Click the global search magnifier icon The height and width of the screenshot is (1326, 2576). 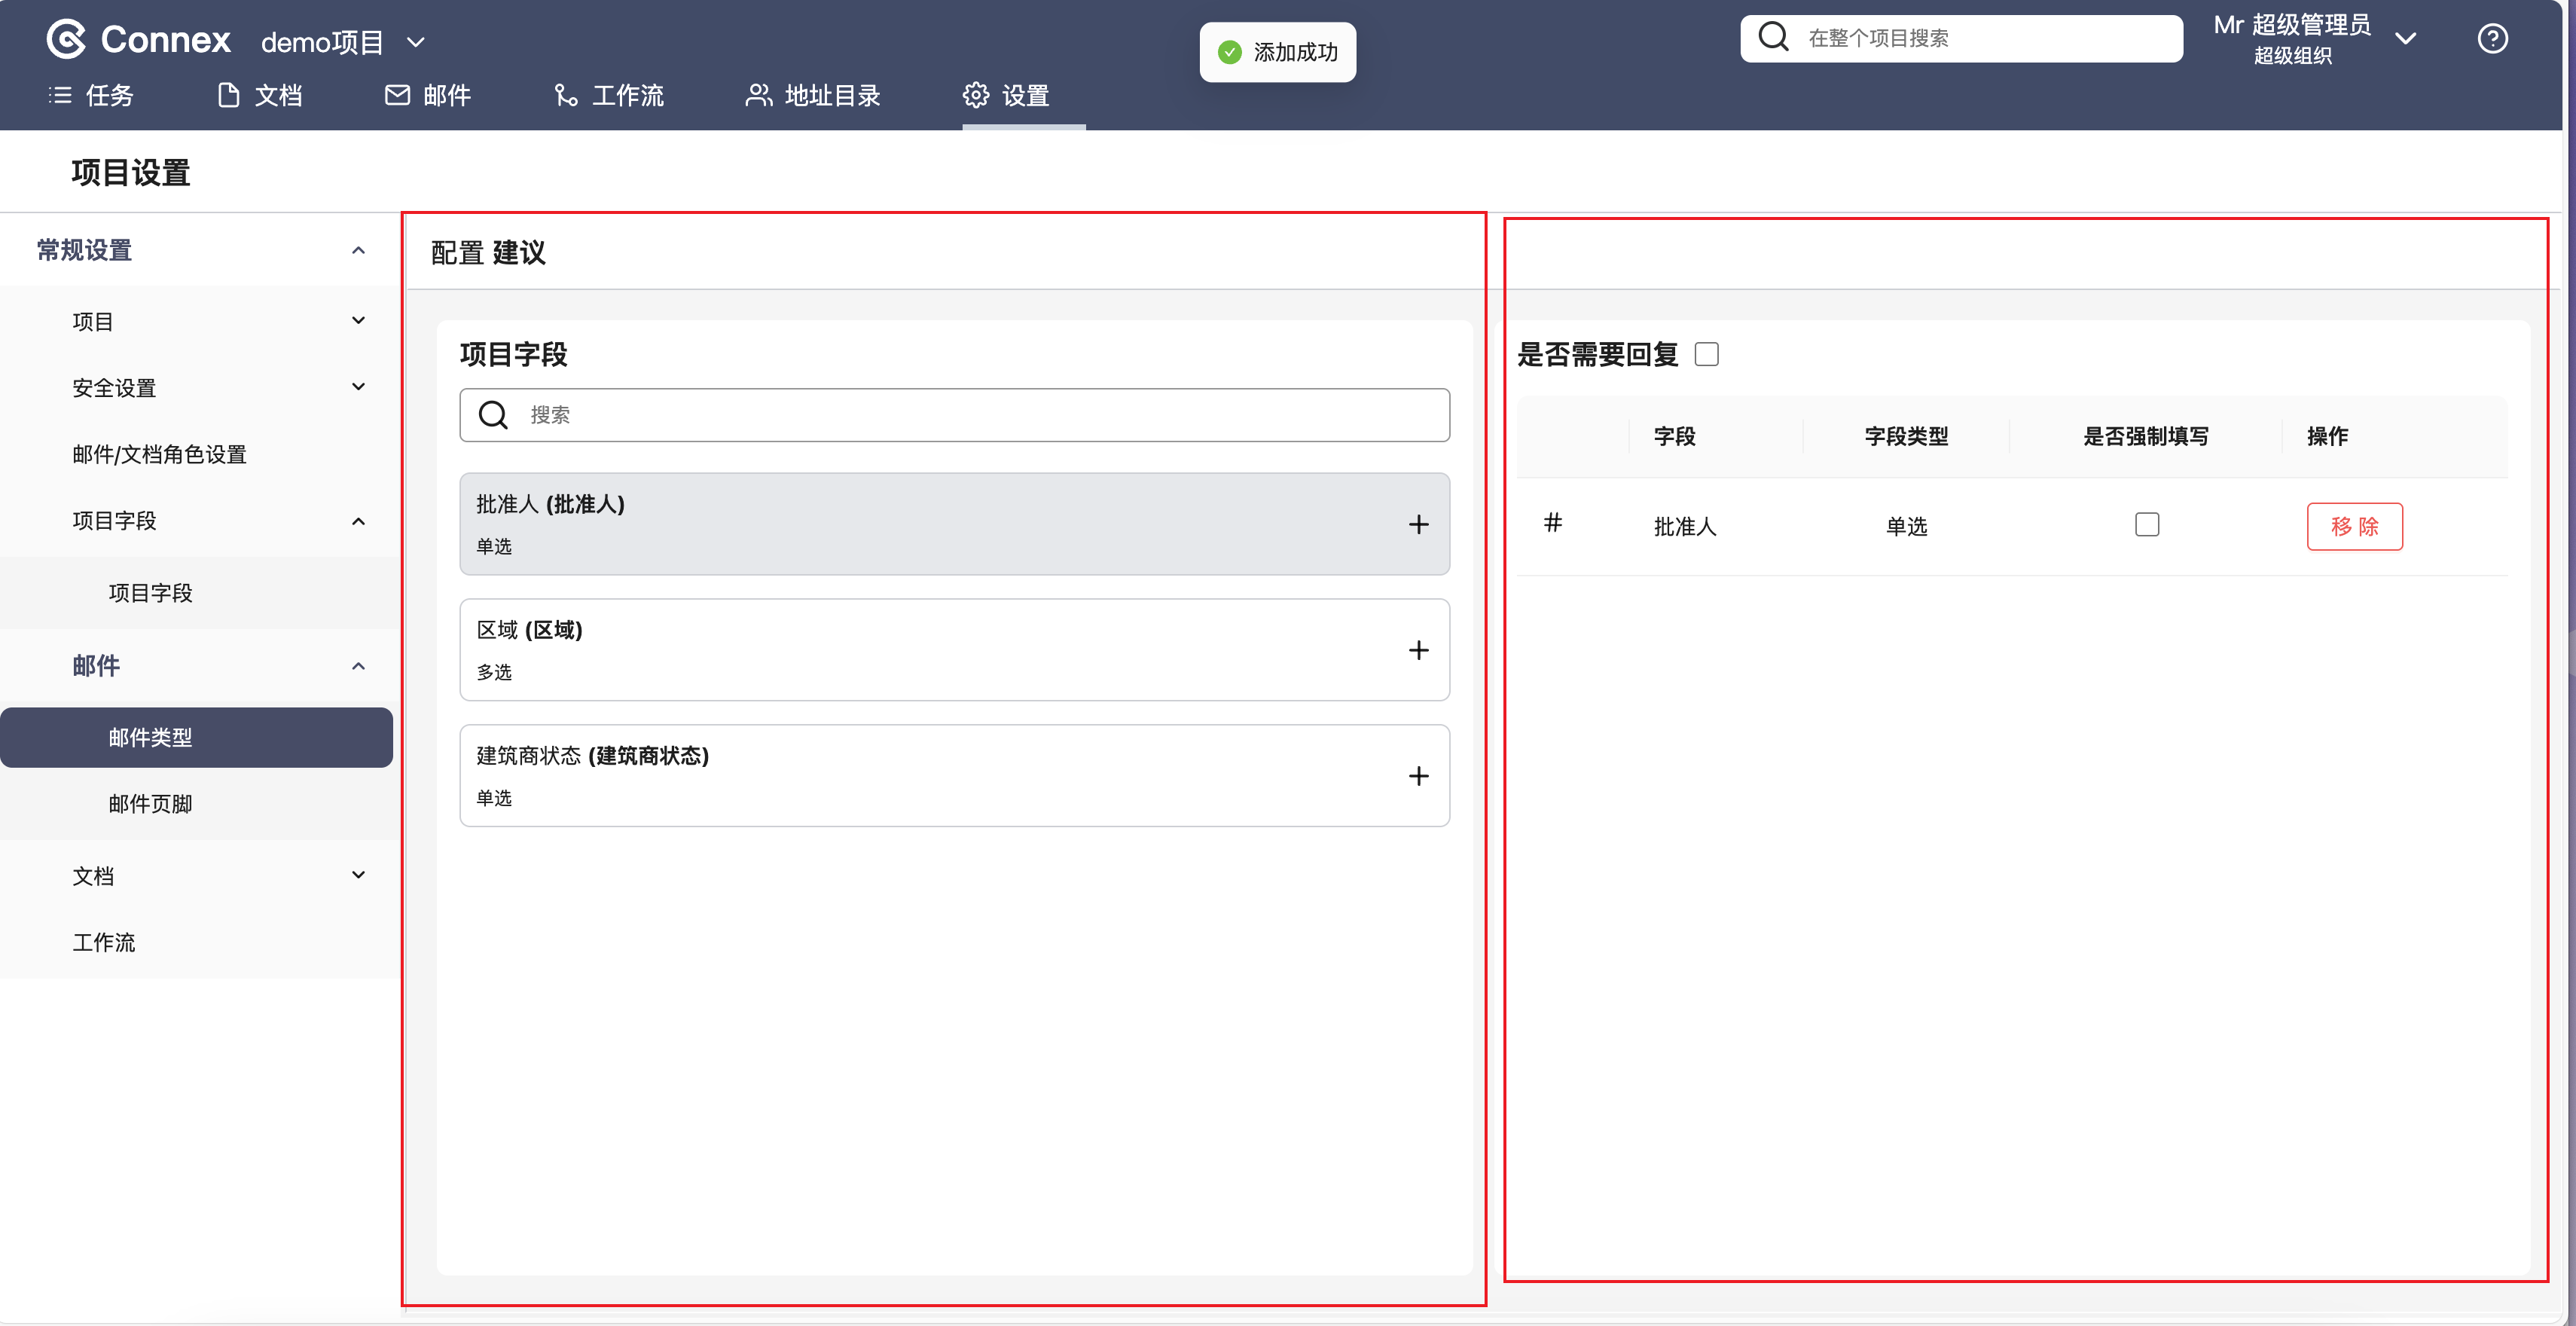1773,37
